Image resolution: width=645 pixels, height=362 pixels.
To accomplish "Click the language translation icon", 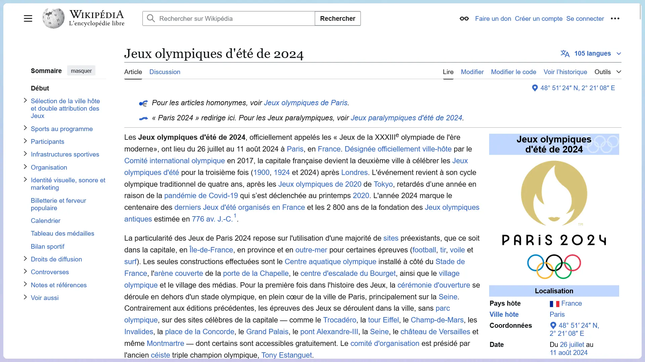I will (x=565, y=54).
